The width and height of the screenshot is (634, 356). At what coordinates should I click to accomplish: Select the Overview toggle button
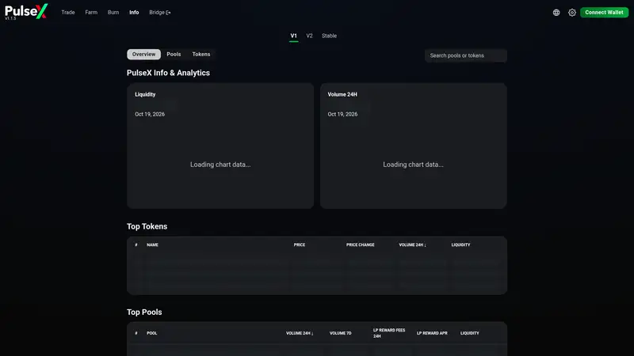pyautogui.click(x=143, y=54)
